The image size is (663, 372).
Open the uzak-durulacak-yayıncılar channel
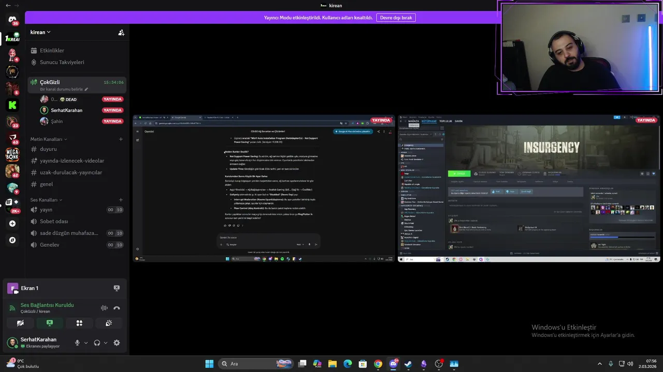click(77, 173)
